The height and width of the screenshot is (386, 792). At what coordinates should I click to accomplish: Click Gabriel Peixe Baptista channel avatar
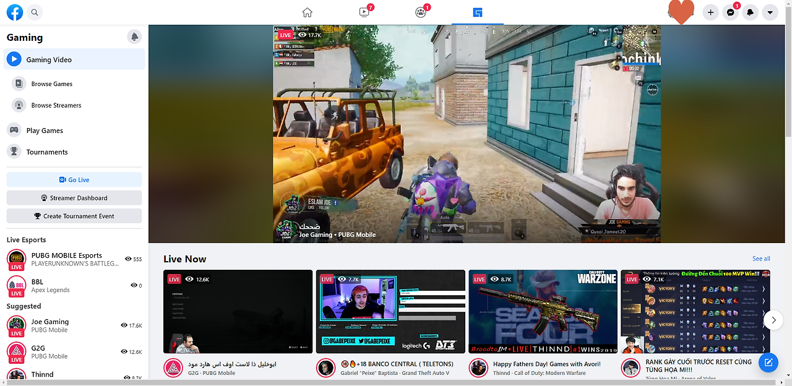click(326, 368)
